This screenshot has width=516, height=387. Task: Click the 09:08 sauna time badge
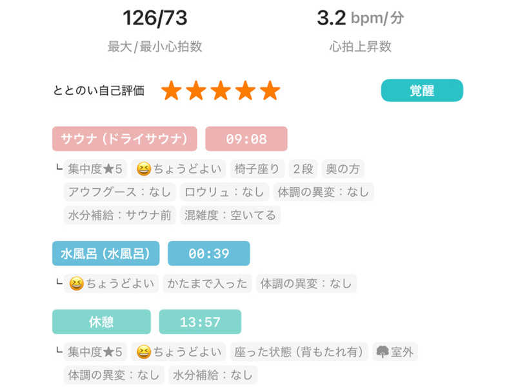(x=246, y=139)
